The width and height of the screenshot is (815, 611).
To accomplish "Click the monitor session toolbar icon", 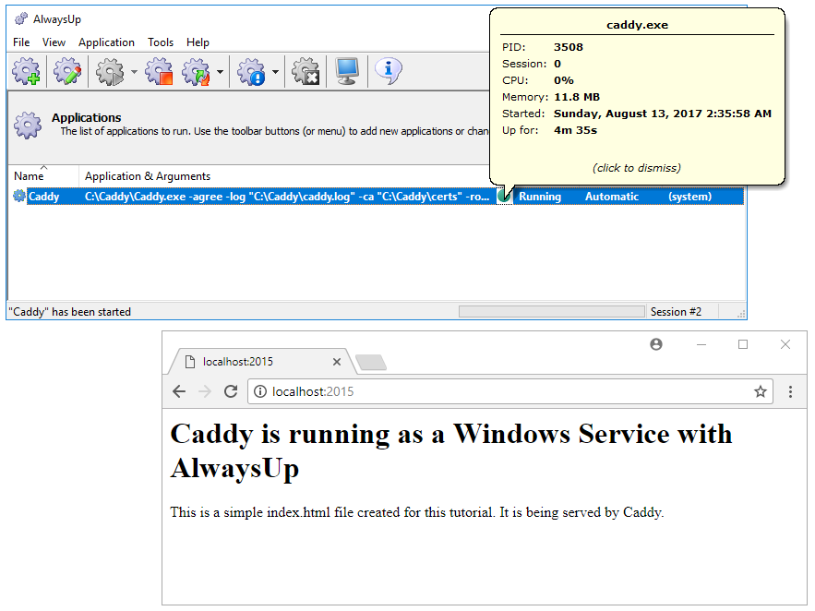I will click(347, 72).
